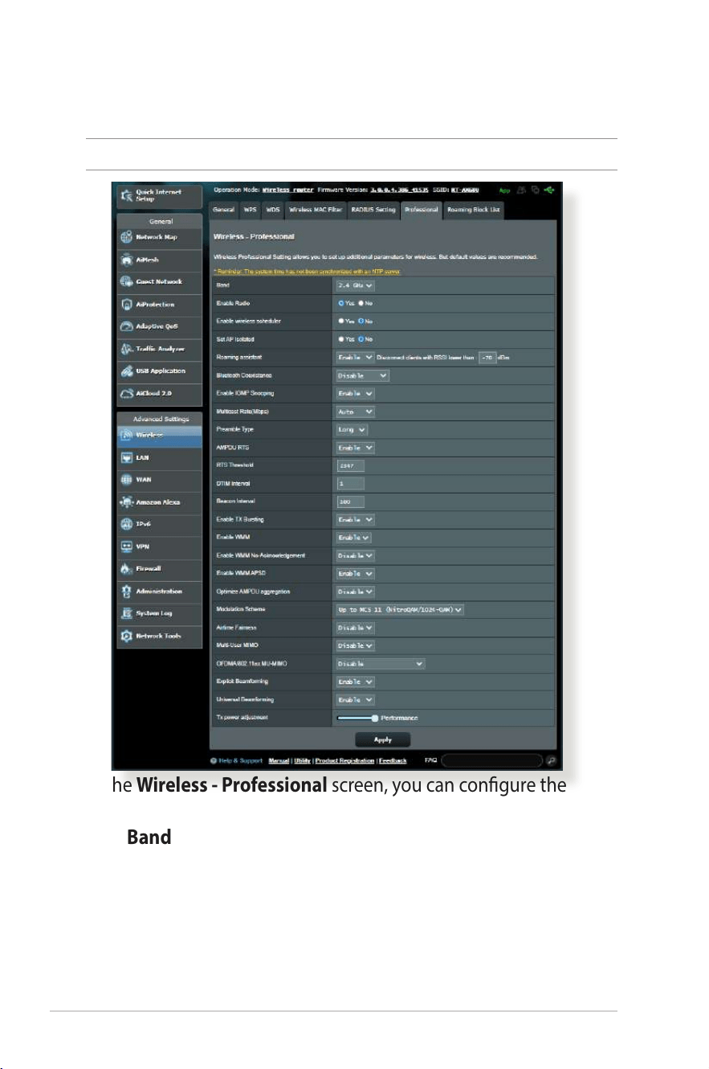The height and width of the screenshot is (1069, 709).
Task: Open the Band 2.4 GHz dropdown
Action: click(x=355, y=285)
